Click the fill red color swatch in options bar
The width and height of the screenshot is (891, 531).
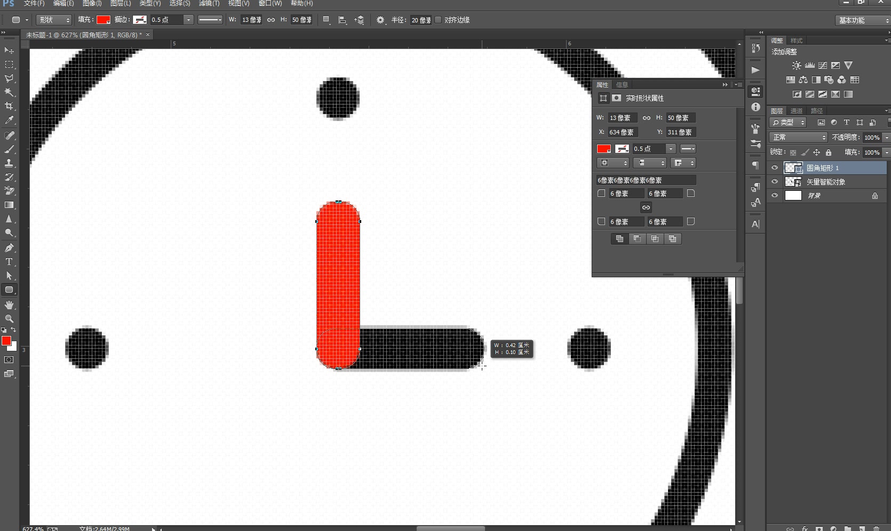pyautogui.click(x=104, y=20)
